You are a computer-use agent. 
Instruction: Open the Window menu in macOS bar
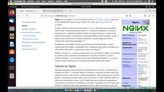59,1
